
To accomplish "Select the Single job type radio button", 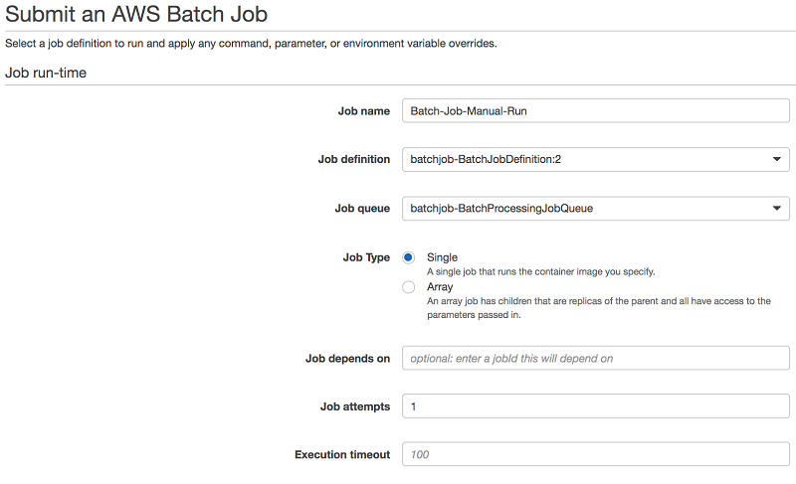I will (409, 257).
